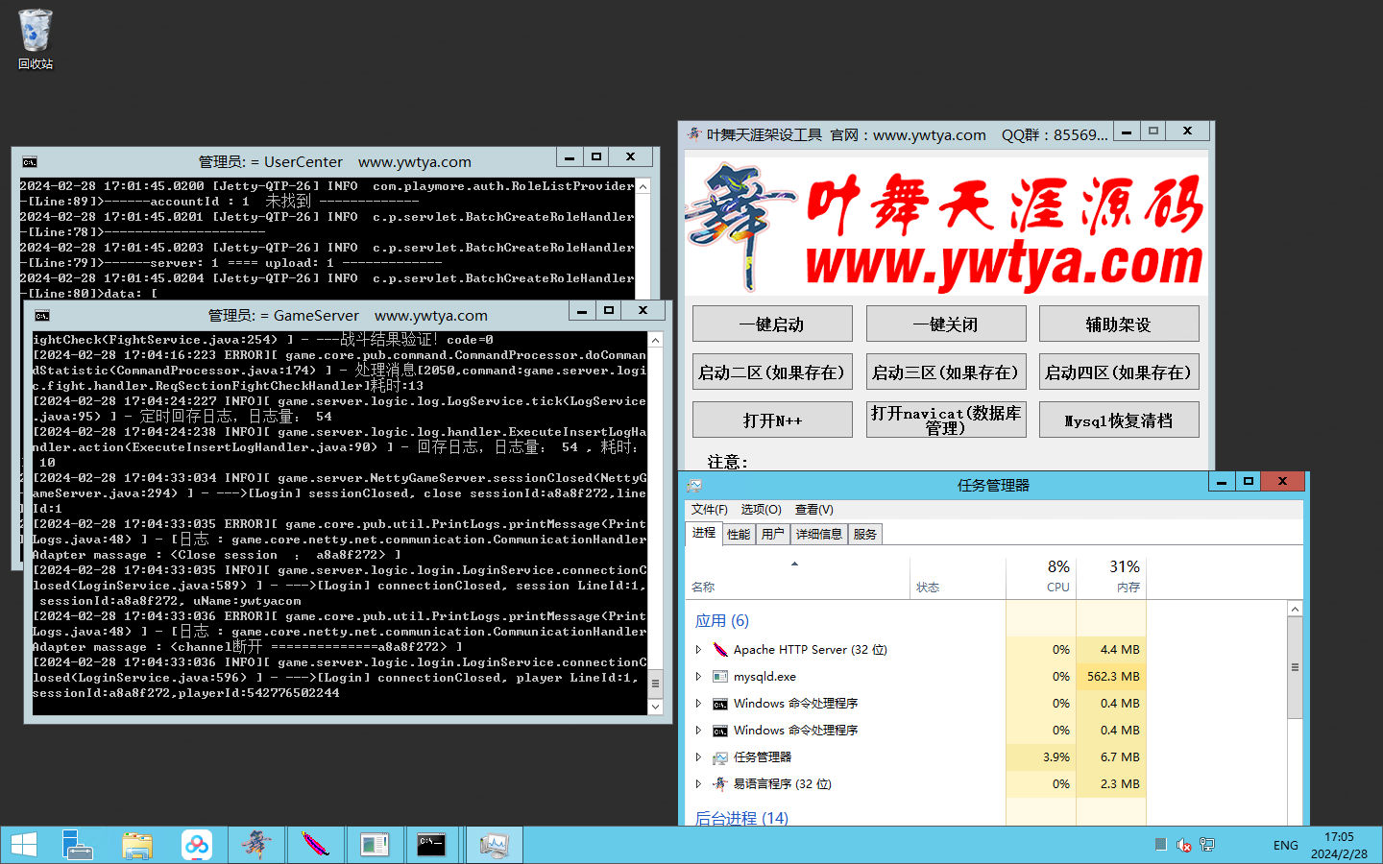
Task: Click the Apache HTTP Server process icon
Action: [720, 650]
